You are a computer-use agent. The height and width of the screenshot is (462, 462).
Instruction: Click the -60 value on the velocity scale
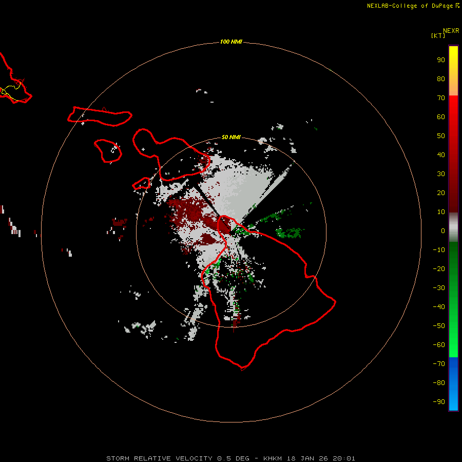click(439, 345)
